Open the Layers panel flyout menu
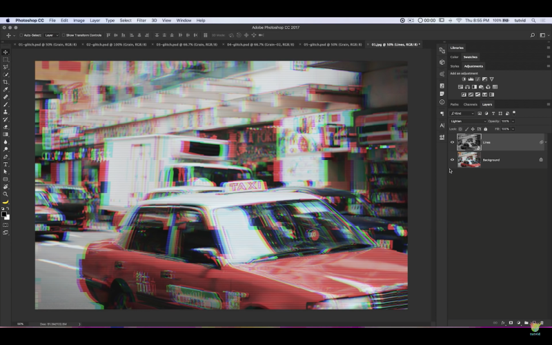 [x=548, y=105]
